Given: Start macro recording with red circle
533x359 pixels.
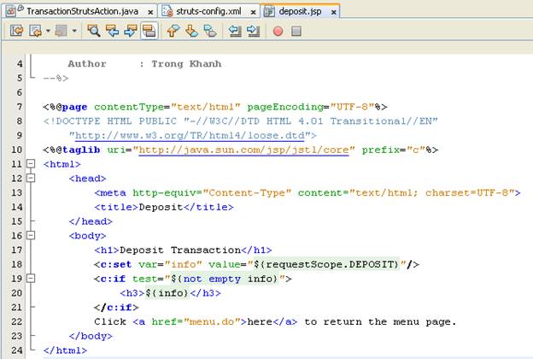Looking at the screenshot, I should pos(278,32).
